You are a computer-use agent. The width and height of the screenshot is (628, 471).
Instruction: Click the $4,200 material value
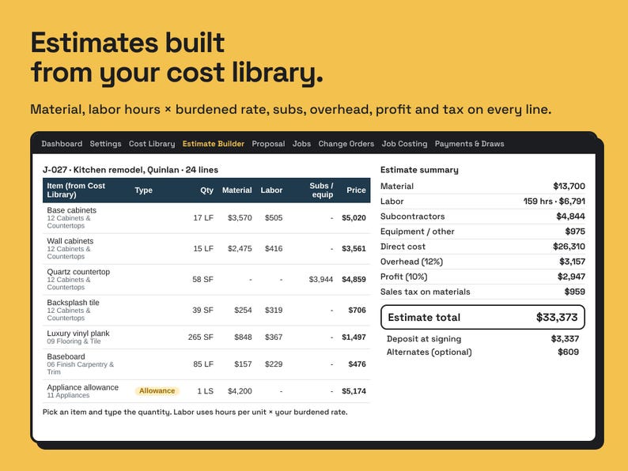tap(240, 391)
